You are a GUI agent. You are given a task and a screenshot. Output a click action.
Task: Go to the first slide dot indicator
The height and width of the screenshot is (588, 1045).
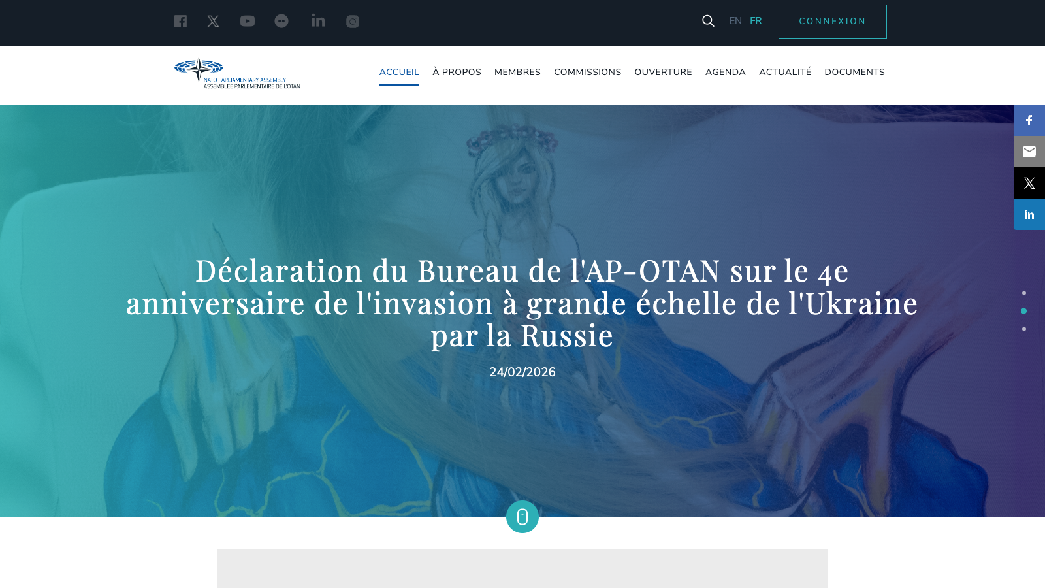point(1024,293)
